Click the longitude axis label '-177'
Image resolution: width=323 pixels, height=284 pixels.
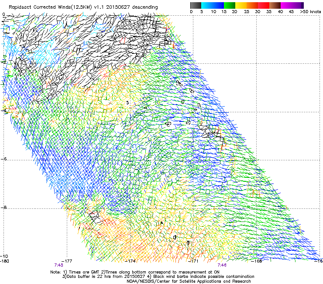point(67,261)
